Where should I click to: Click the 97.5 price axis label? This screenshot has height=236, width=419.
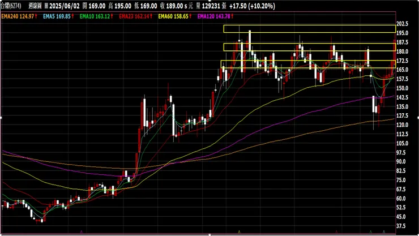click(x=401, y=153)
